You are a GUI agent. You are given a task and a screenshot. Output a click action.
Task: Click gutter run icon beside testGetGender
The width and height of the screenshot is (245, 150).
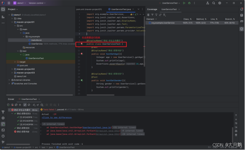pyautogui.click(x=82, y=80)
